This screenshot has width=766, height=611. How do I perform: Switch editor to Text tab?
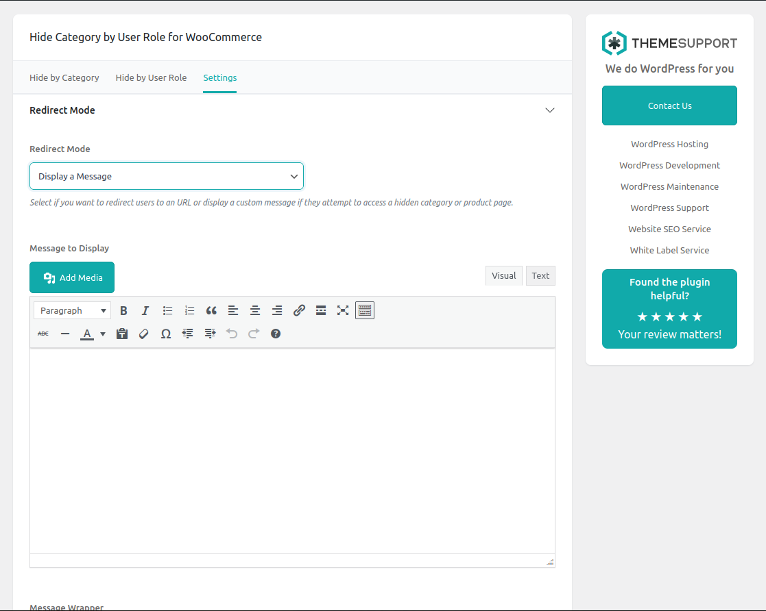pos(540,276)
